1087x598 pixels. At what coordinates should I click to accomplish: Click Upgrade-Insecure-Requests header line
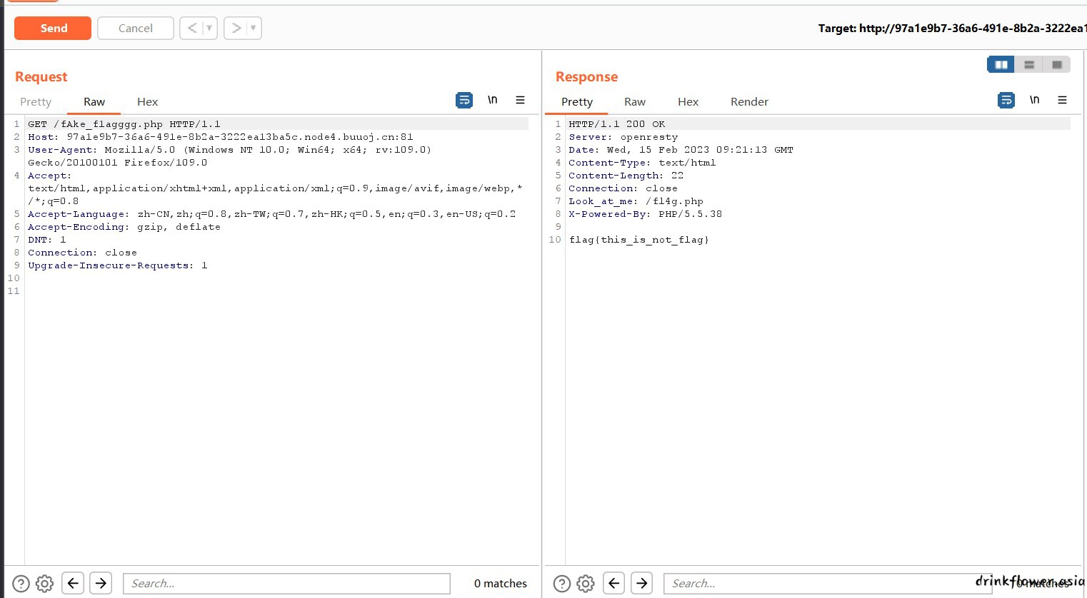click(118, 265)
